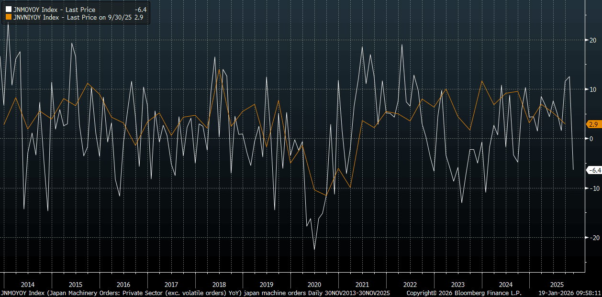602x297 pixels.
Task: Click the orange 2.9 value tag on the right axis
Action: (593, 124)
